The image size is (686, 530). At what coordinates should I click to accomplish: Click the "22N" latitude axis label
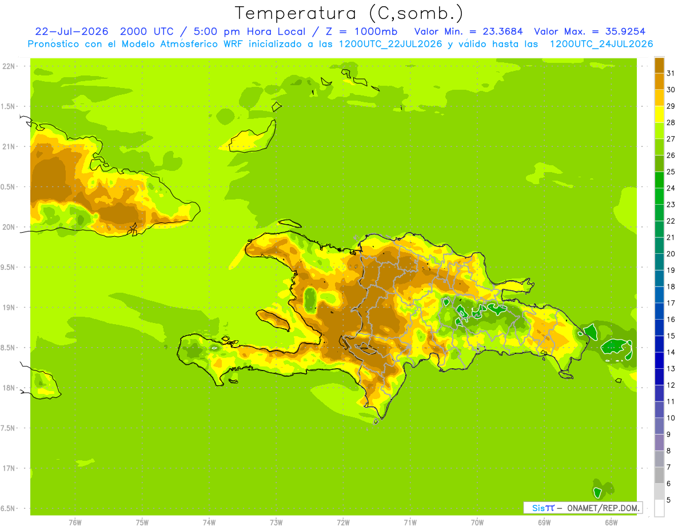tap(9, 66)
